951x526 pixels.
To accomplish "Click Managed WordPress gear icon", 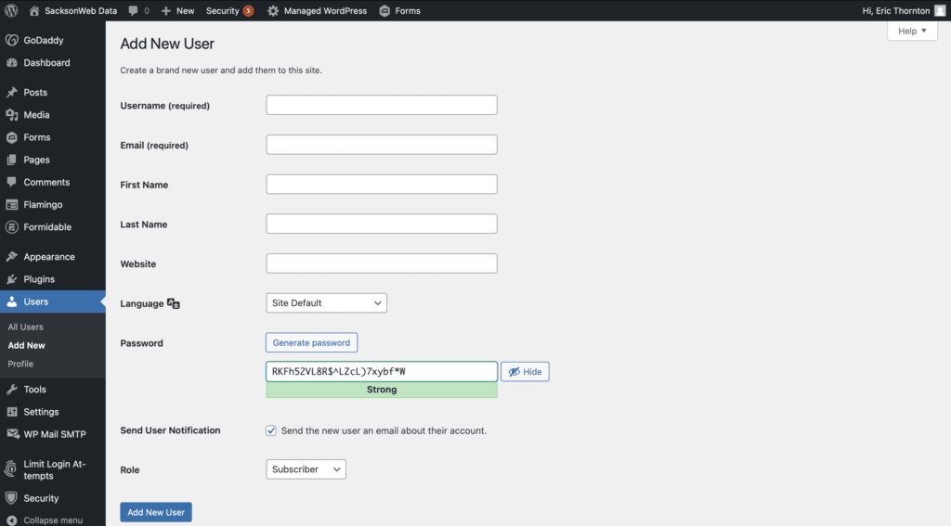I will point(273,10).
